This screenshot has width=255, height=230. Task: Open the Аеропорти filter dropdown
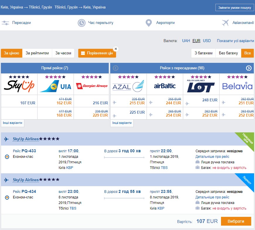coord(165,23)
